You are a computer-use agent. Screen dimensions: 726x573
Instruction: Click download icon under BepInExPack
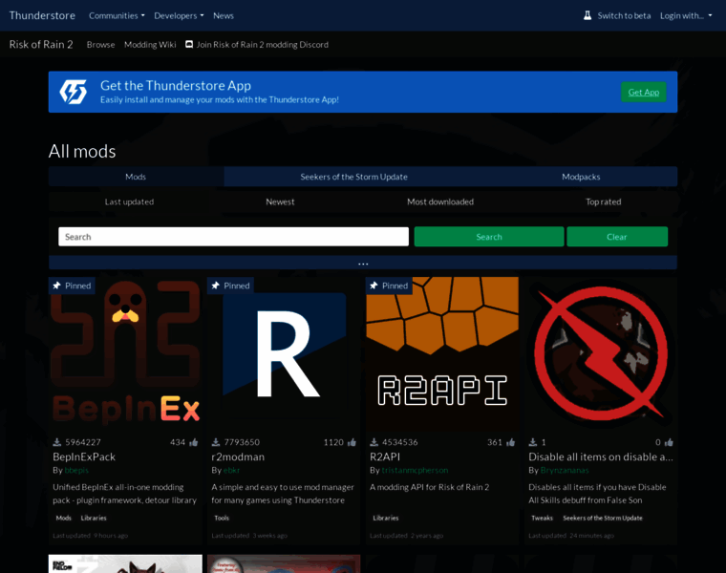[x=57, y=442]
